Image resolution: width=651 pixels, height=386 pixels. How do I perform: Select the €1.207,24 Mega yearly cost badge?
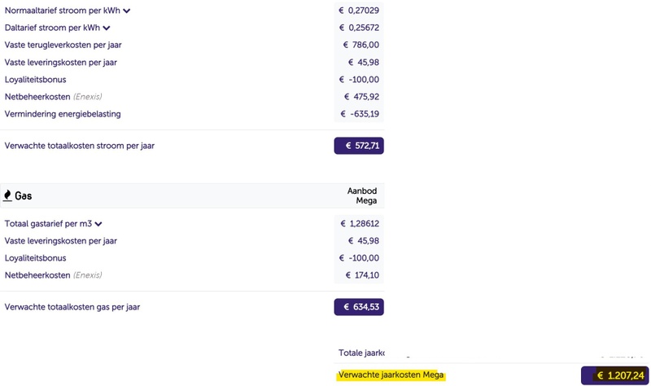(x=615, y=375)
